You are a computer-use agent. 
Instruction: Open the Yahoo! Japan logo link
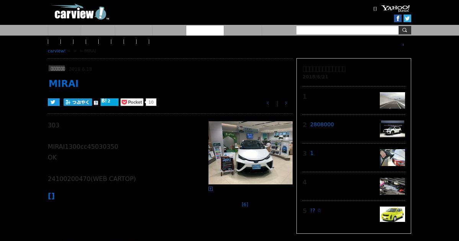(396, 8)
